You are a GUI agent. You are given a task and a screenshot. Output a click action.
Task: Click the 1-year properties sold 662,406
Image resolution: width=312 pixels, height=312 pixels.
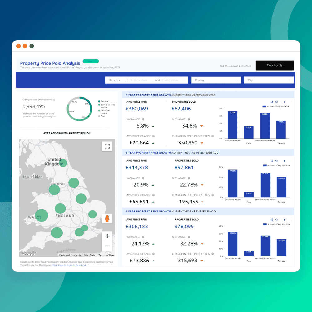pyautogui.click(x=181, y=109)
